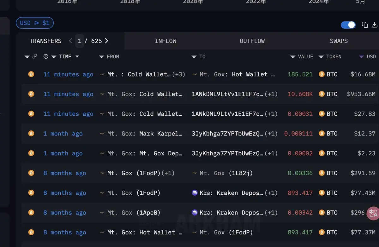Open the '11 minutes ago' link for 185.521 transfer
The width and height of the screenshot is (379, 247).
(68, 74)
